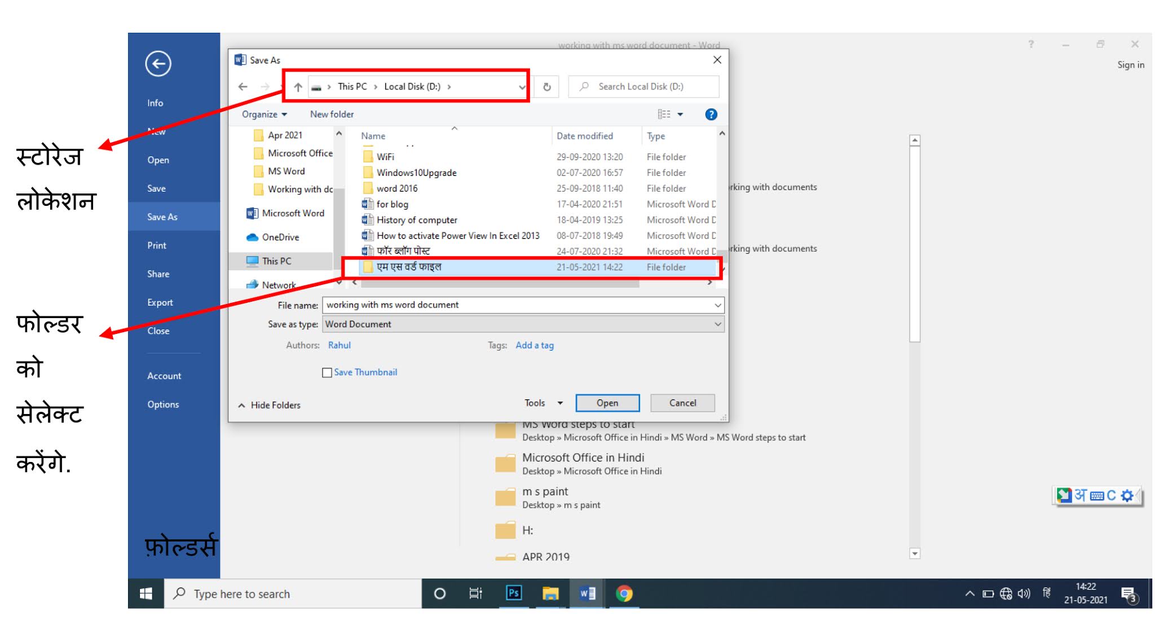Screen dimensions: 1155x621
Task: Enable the Save Thumbnail checkbox
Action: tap(327, 373)
